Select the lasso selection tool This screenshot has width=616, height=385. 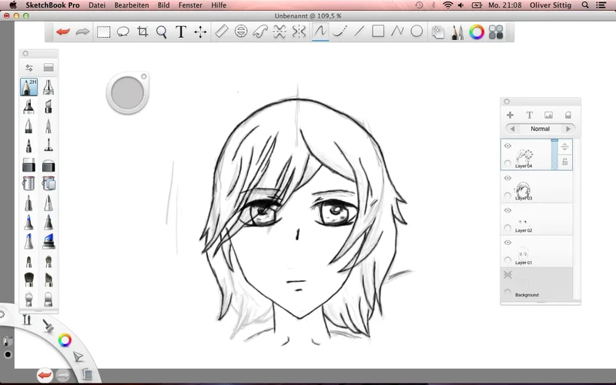click(123, 32)
